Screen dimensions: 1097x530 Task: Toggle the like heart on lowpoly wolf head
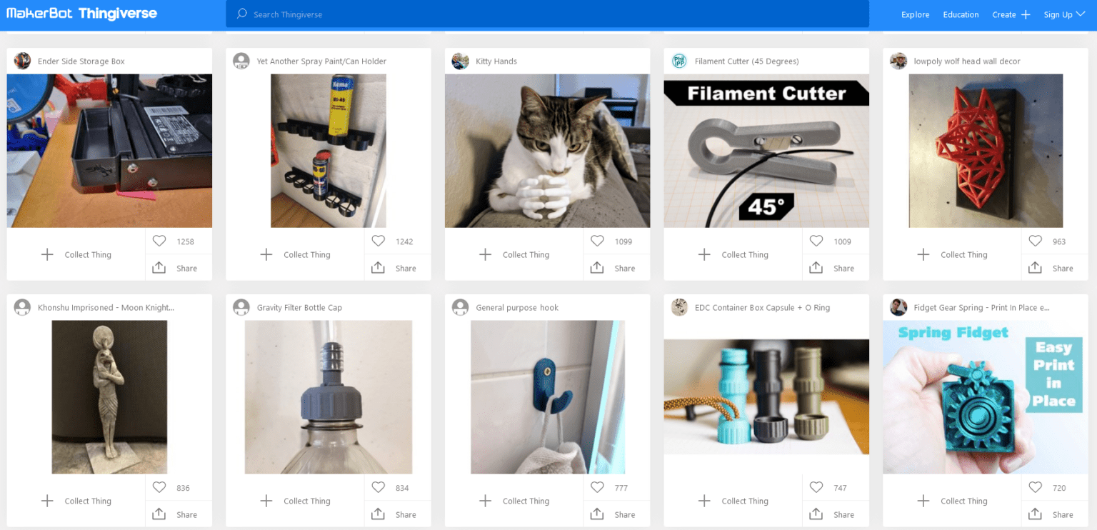point(1035,241)
